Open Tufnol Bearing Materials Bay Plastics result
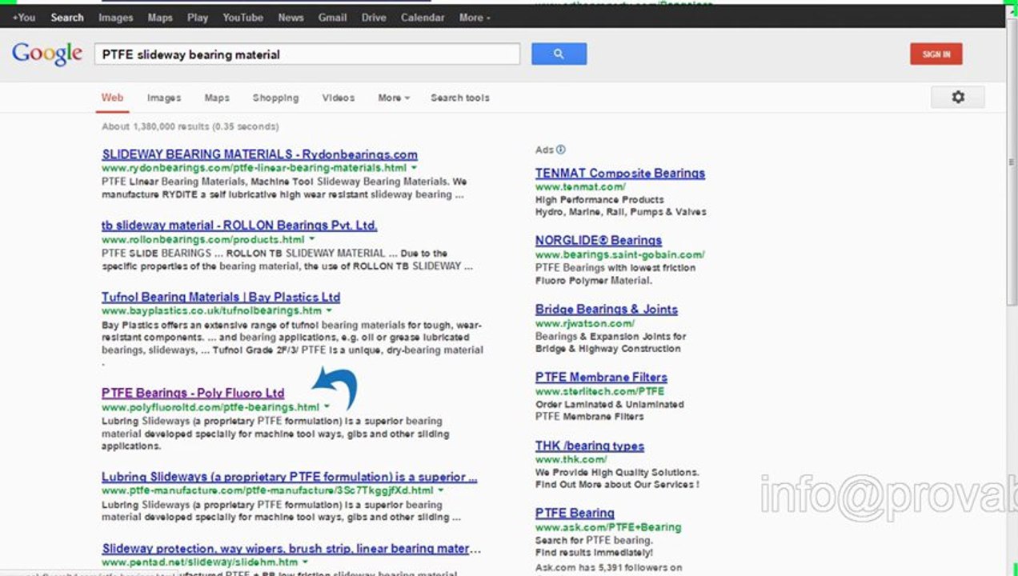This screenshot has width=1018, height=576. [x=221, y=297]
